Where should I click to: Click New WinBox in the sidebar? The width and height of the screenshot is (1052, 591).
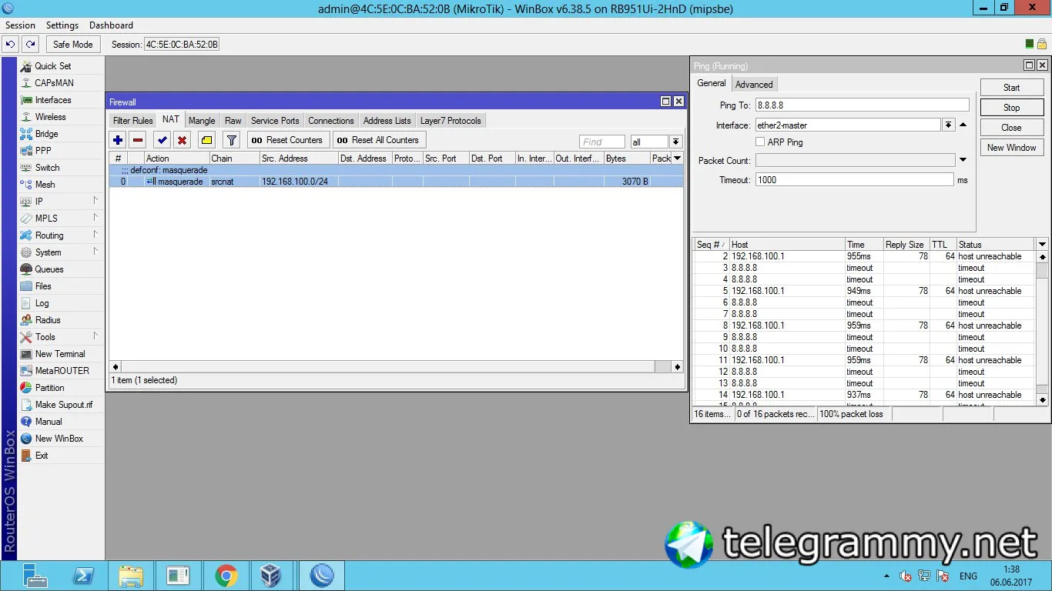point(59,439)
